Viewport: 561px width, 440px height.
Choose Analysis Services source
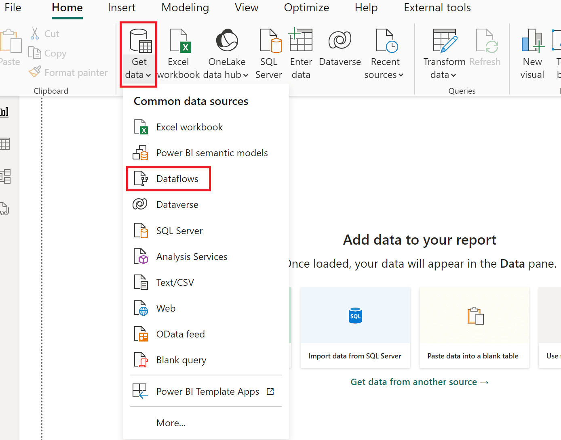coord(206,257)
